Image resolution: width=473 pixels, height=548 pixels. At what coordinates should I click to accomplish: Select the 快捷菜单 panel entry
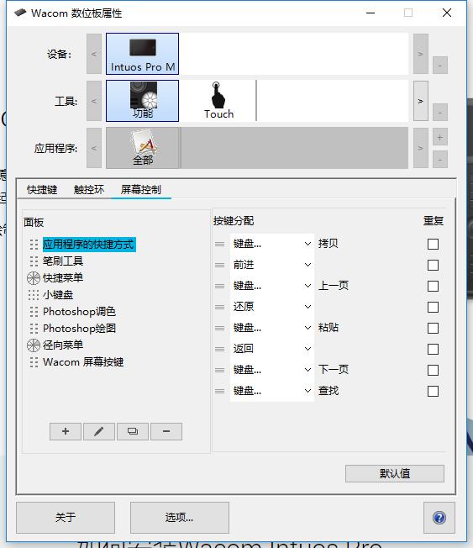coord(63,277)
